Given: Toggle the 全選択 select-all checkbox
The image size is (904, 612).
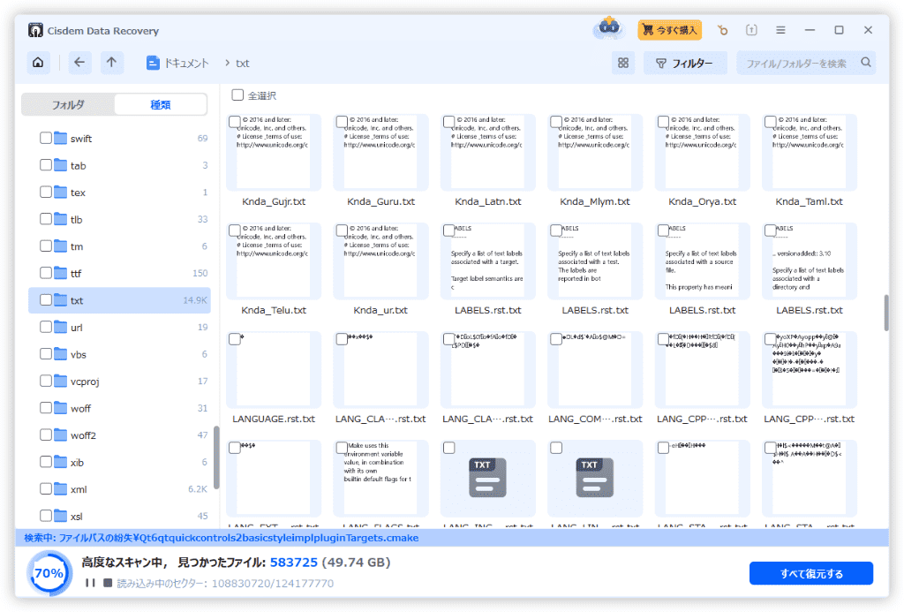Looking at the screenshot, I should 237,94.
